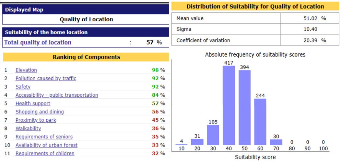The width and height of the screenshot is (341, 164).
Task: Click the Ranking of Components header
Action: (86, 57)
